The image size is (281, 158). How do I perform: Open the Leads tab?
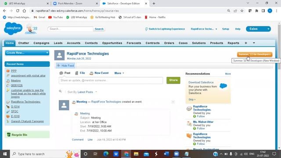[58, 43]
